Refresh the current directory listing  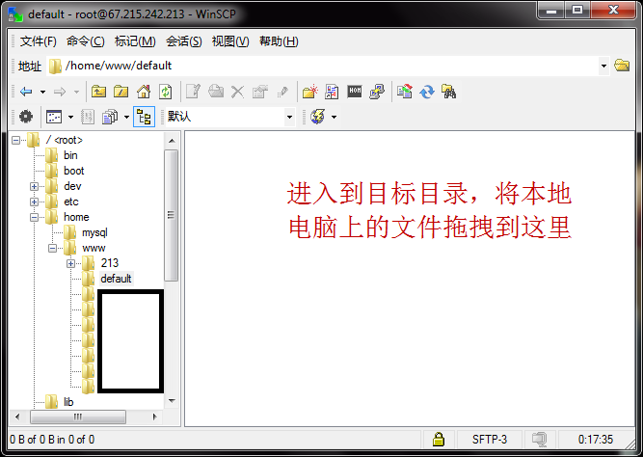coord(166,92)
